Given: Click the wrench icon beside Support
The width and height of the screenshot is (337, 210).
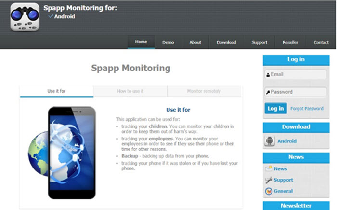Looking at the screenshot, I should click(269, 180).
